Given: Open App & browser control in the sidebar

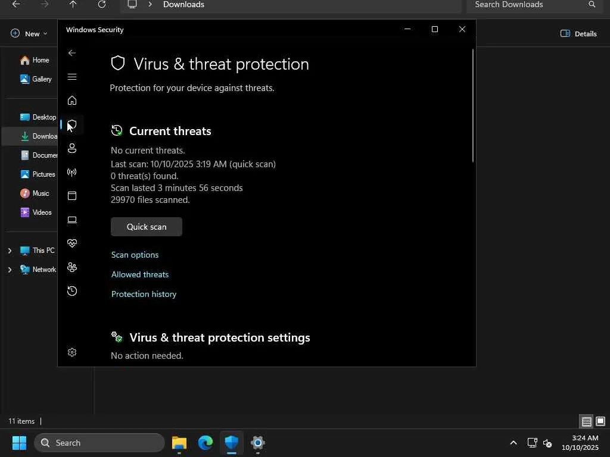Looking at the screenshot, I should click(x=72, y=195).
